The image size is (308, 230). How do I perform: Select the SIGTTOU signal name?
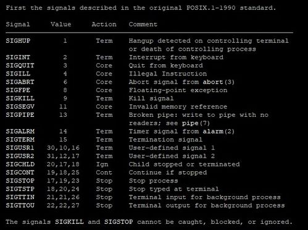20,205
